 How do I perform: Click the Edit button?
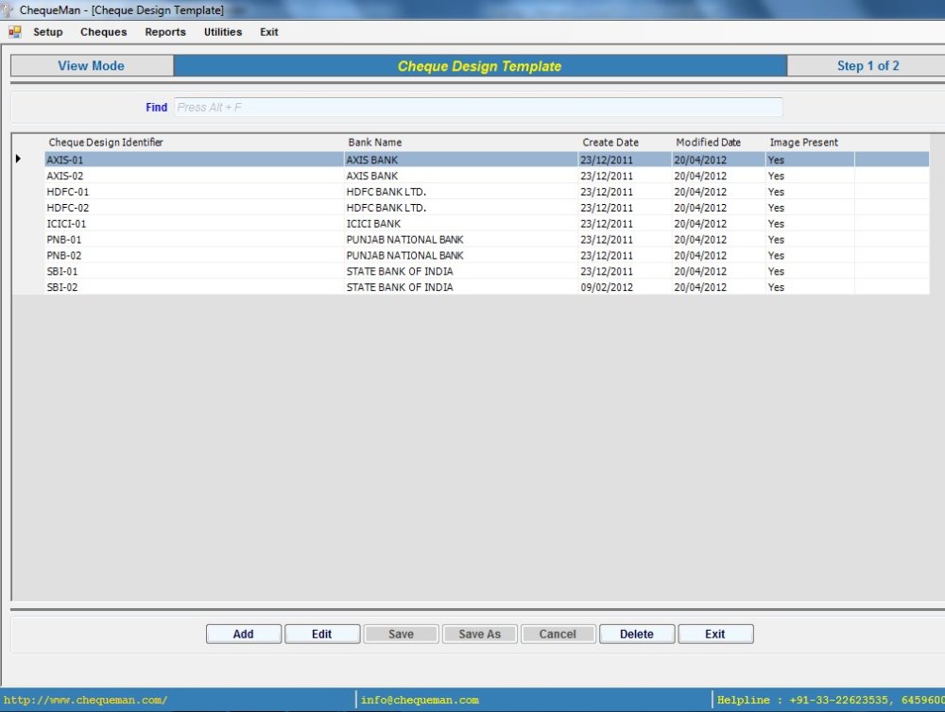point(322,634)
